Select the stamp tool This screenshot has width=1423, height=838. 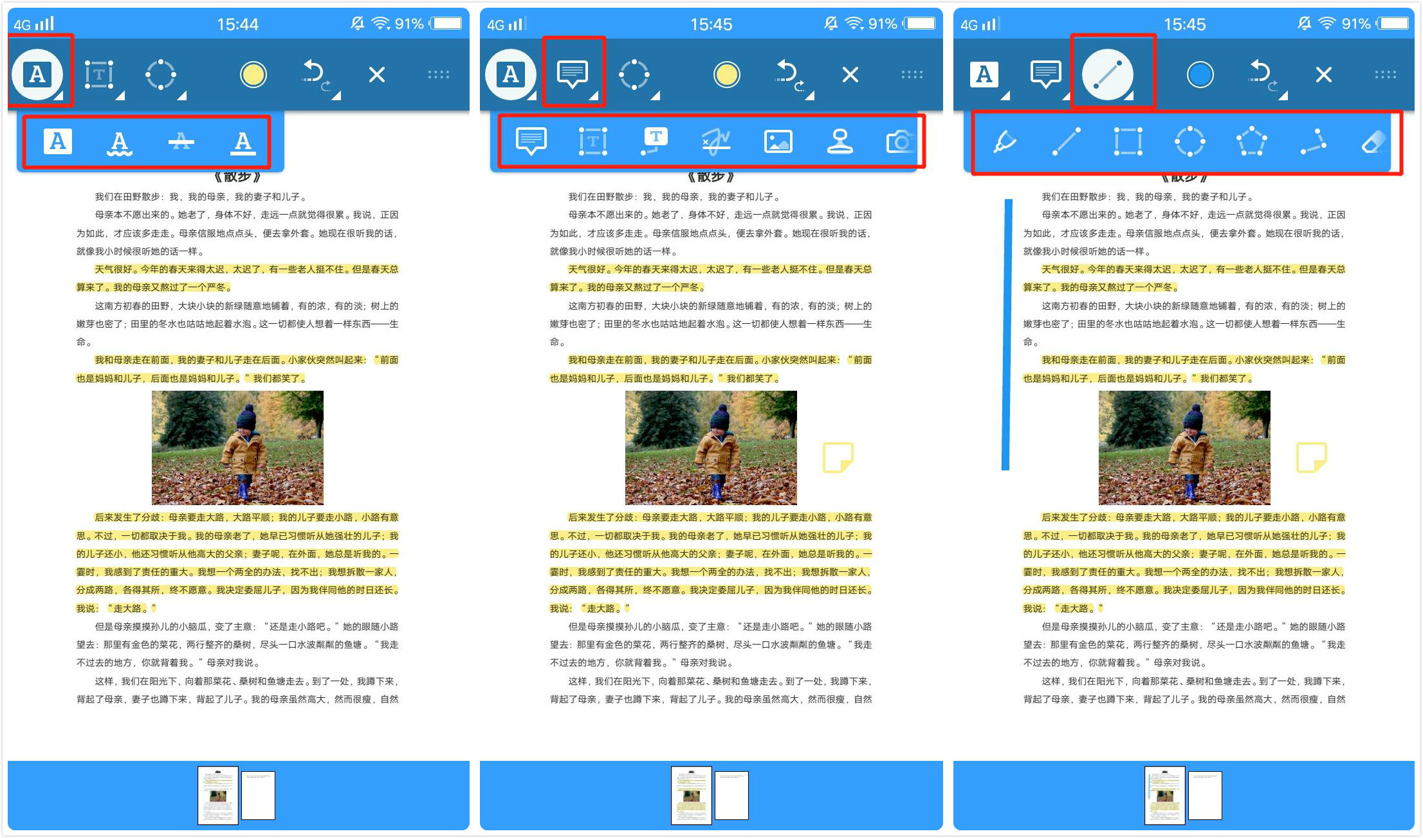[x=840, y=141]
